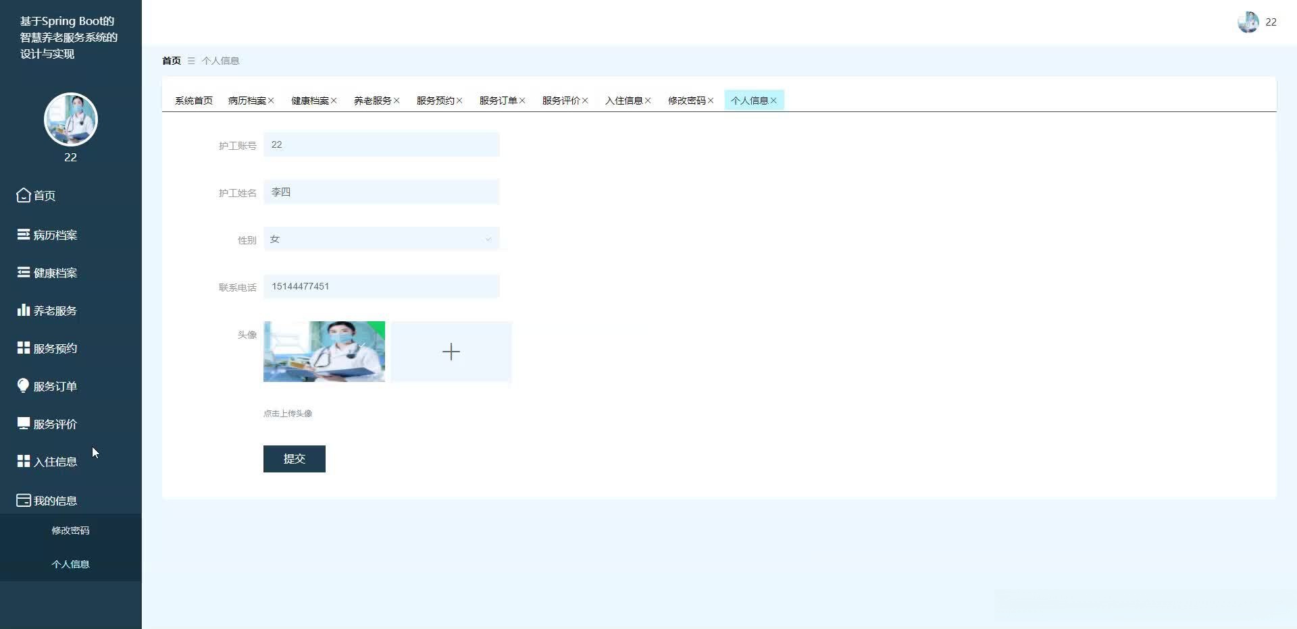Image resolution: width=1297 pixels, height=629 pixels.
Task: Click the 联系电话 input field
Action: click(382, 286)
